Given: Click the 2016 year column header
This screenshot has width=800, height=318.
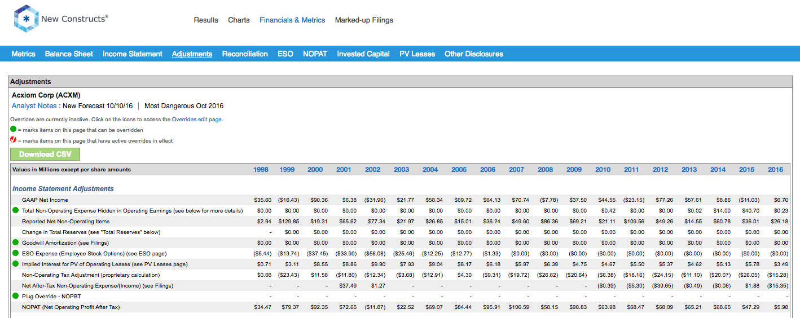Looking at the screenshot, I should tap(775, 170).
